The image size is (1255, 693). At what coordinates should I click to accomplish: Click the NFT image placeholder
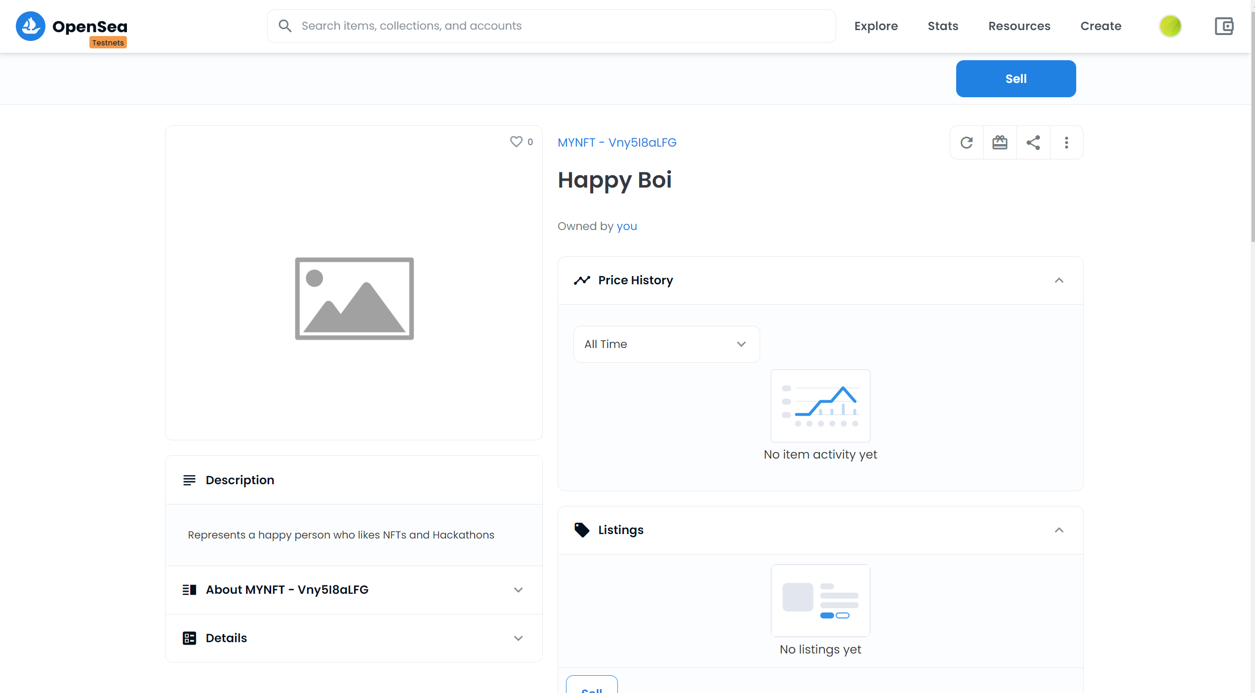coord(354,299)
